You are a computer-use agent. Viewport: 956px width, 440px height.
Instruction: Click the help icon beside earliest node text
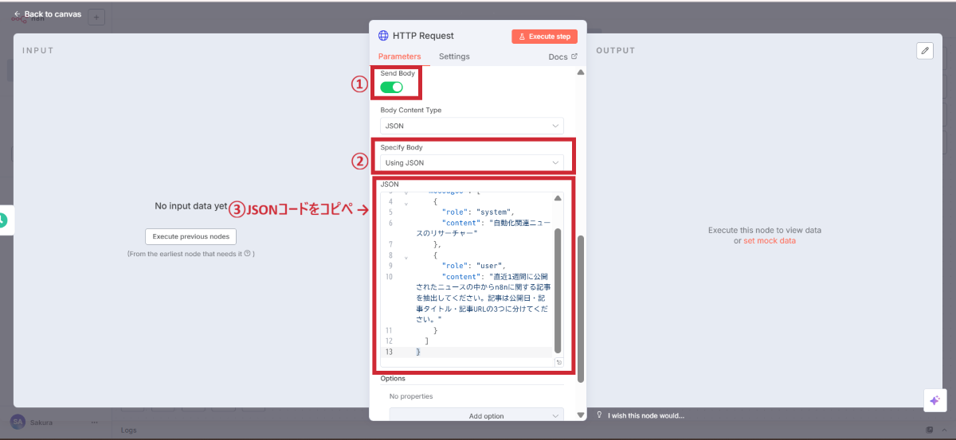247,254
